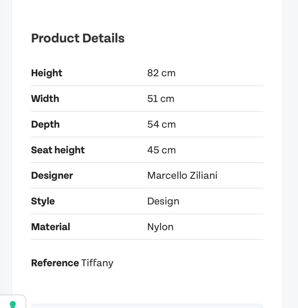Screen dimensions: 298x308
Task: Select the Width row label
Action: point(45,99)
